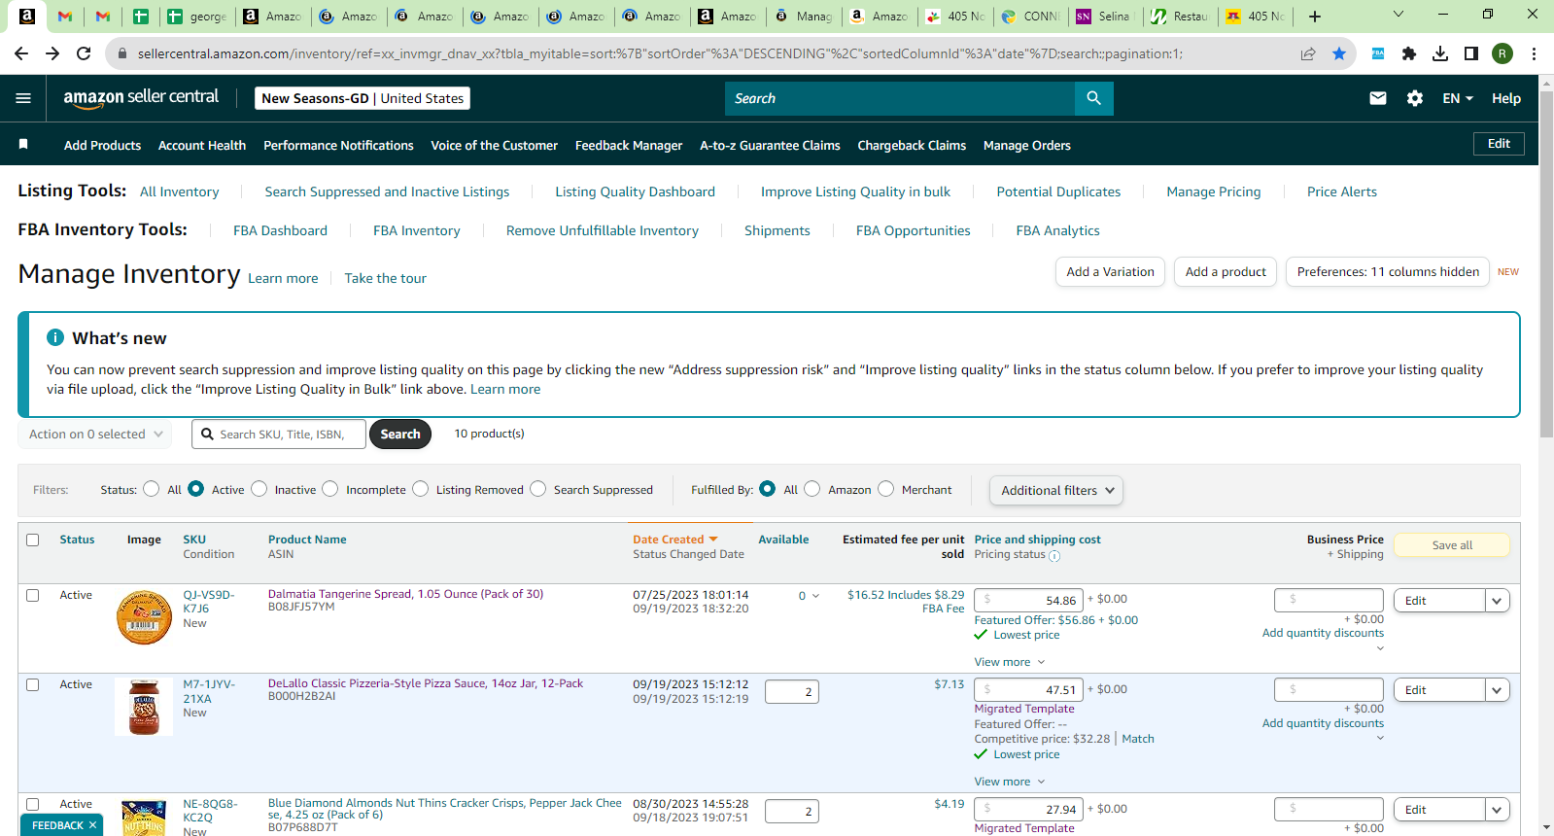The image size is (1554, 836).
Task: Close the Feedback tab with X
Action: coord(93,825)
